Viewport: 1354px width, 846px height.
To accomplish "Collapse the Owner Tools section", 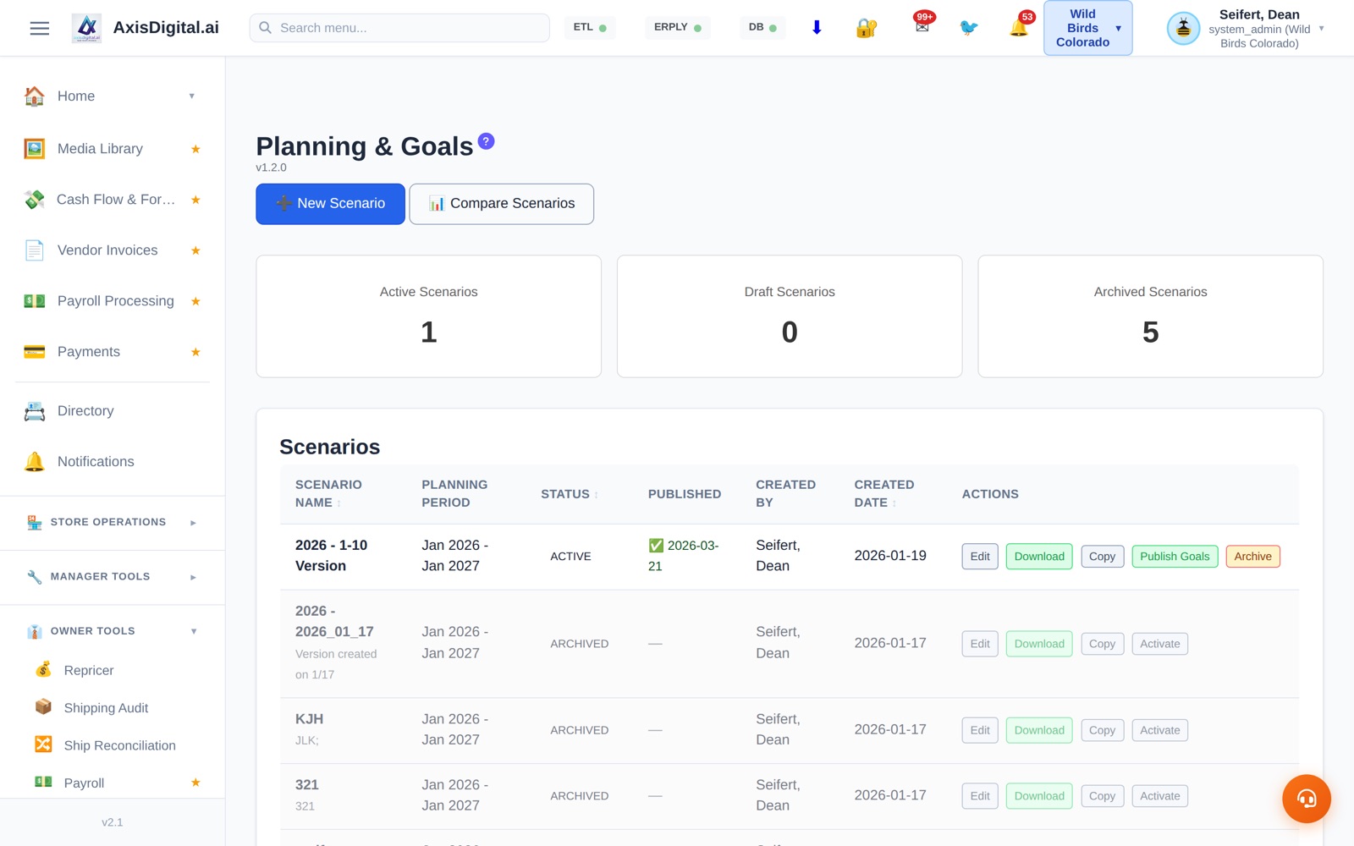I will tap(194, 631).
